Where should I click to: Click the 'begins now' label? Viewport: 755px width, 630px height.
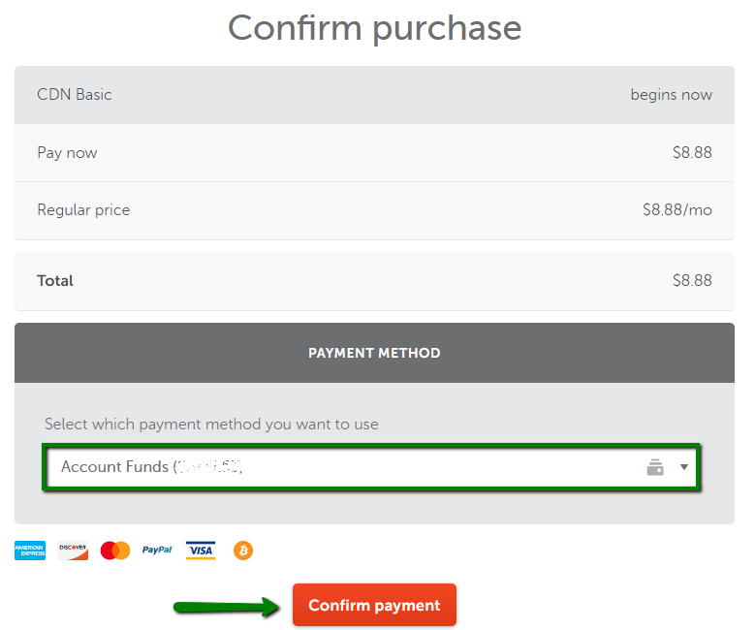coord(672,95)
